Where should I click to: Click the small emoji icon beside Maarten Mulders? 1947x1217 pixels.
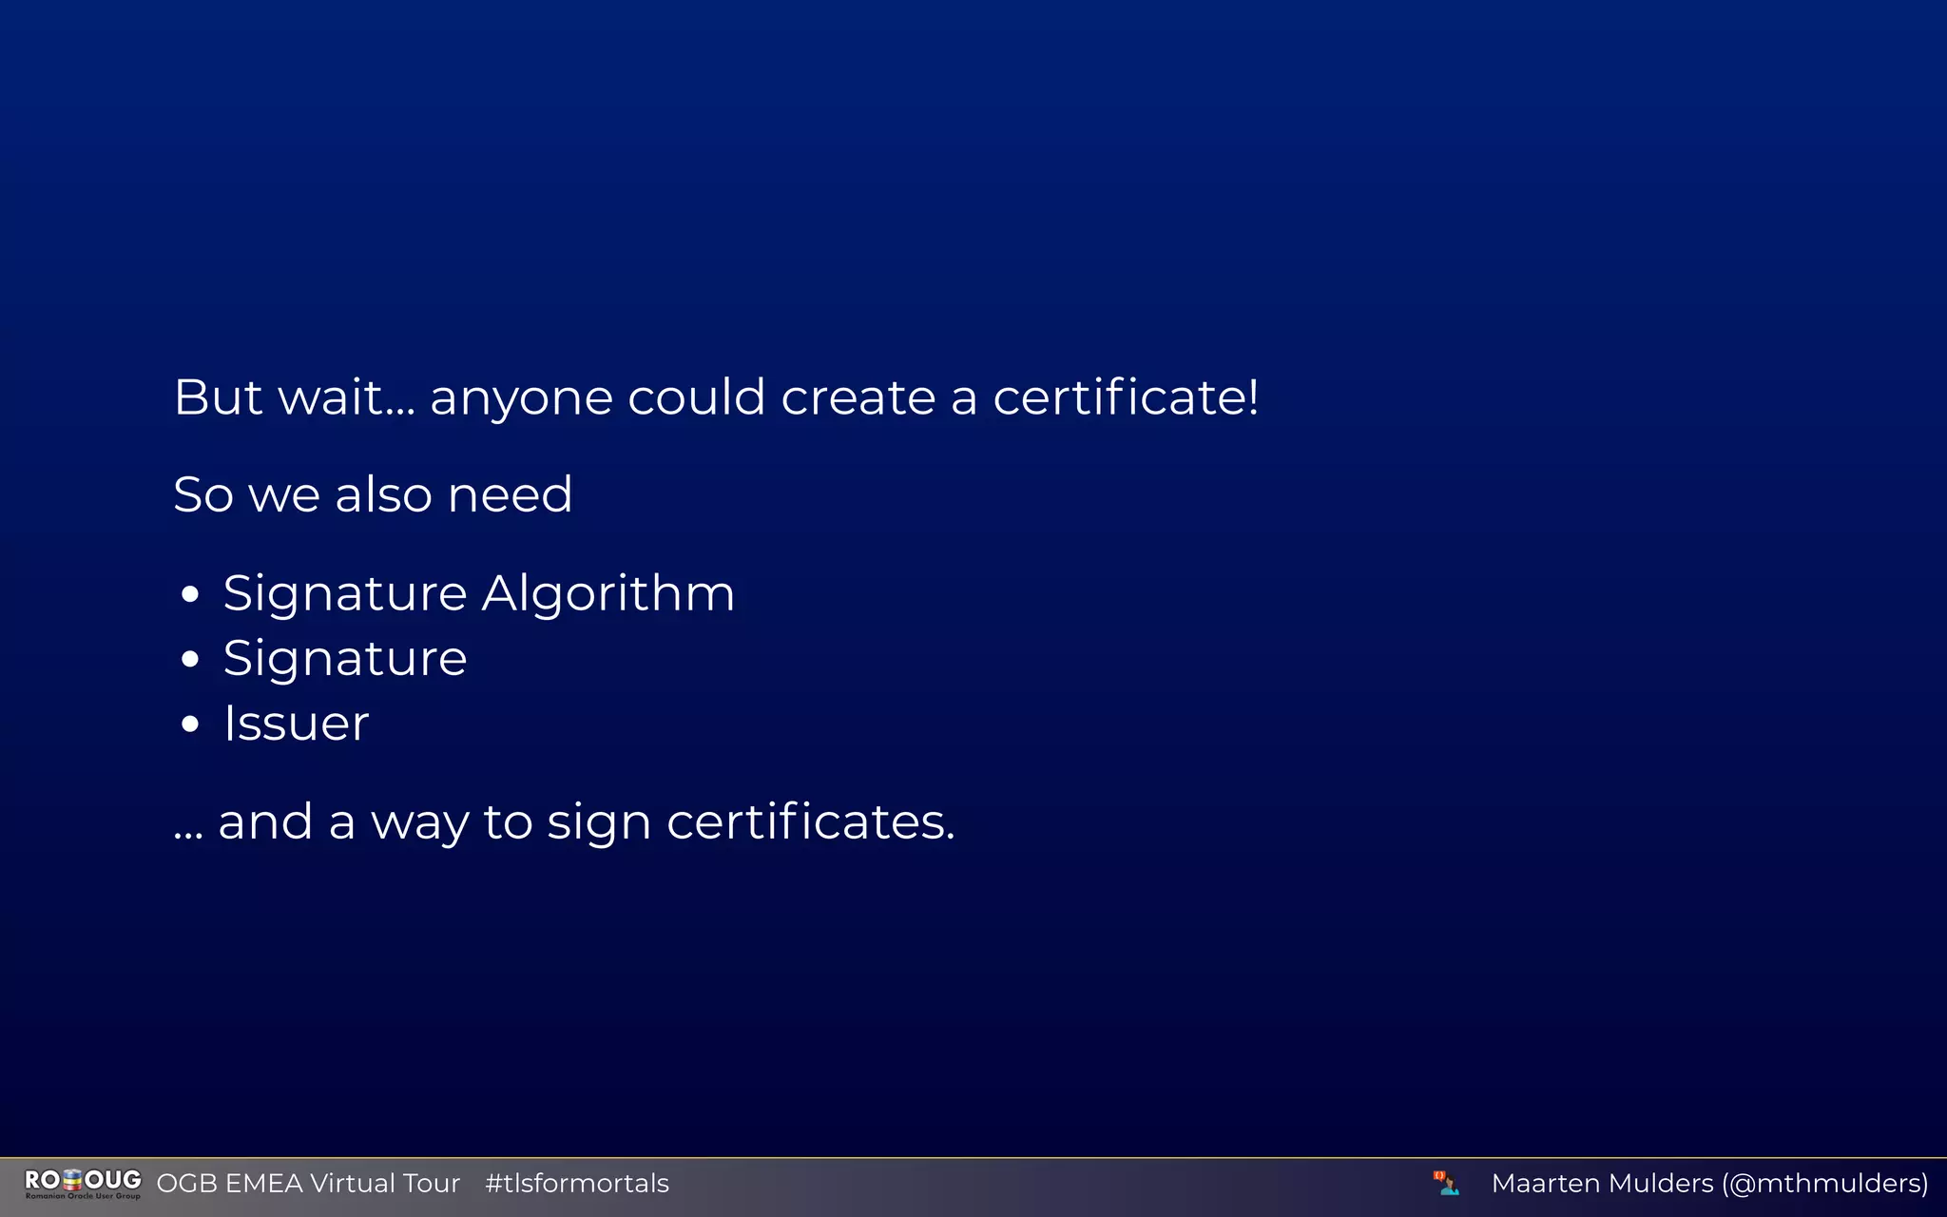tap(1446, 1183)
